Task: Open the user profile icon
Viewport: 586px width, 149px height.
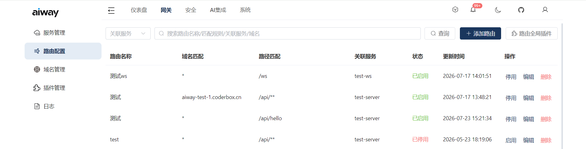Action: coord(545,10)
